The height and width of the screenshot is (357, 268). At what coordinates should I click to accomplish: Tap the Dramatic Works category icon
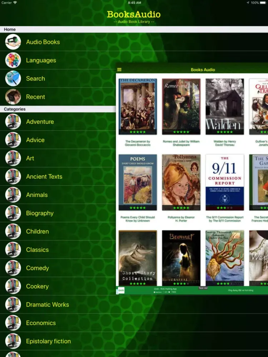13,305
